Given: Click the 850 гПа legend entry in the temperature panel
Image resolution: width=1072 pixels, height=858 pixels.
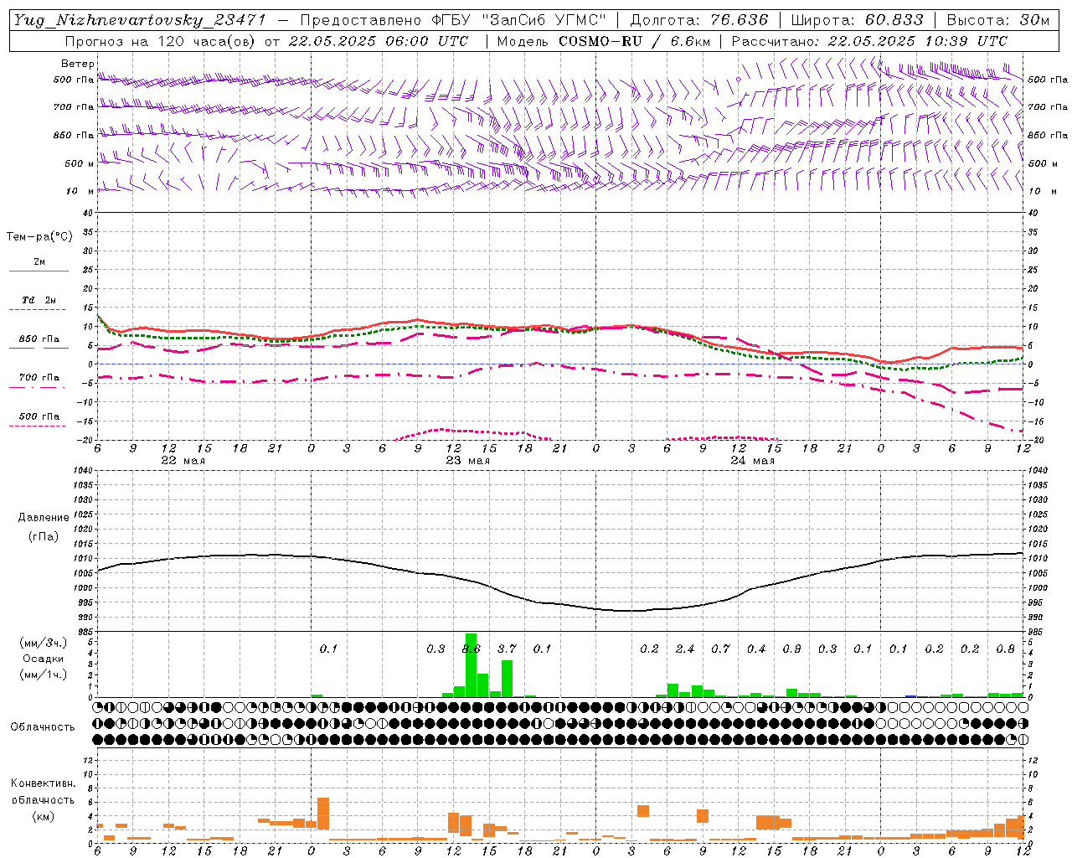Looking at the screenshot, I should click(x=39, y=339).
